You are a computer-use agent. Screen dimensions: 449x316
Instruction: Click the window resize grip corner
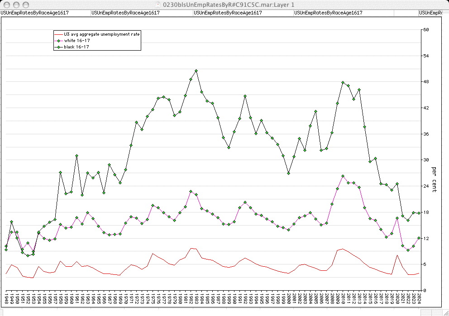(x=445, y=312)
